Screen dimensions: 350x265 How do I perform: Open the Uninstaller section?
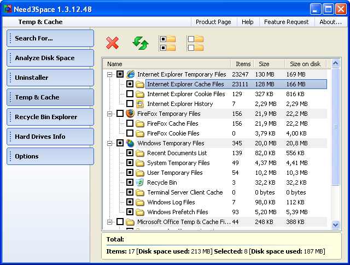point(50,78)
